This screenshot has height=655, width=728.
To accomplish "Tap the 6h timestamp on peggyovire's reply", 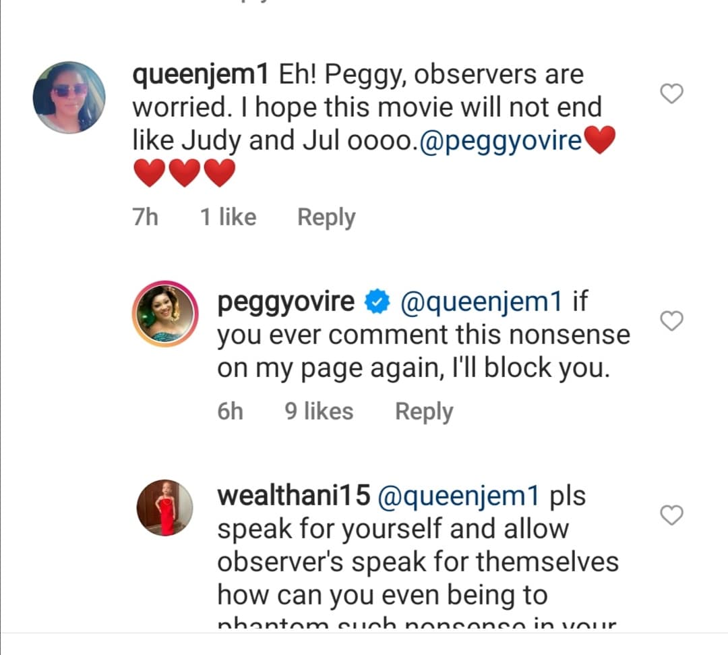I will point(230,411).
